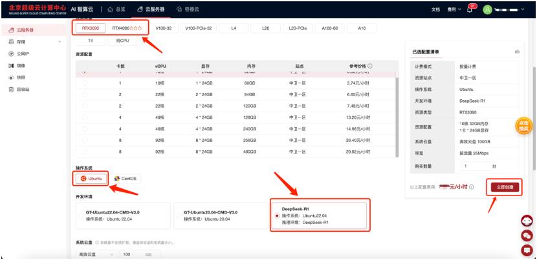Go to the 总览 tab
Viewport: 537px width, 260px height.
[116, 10]
